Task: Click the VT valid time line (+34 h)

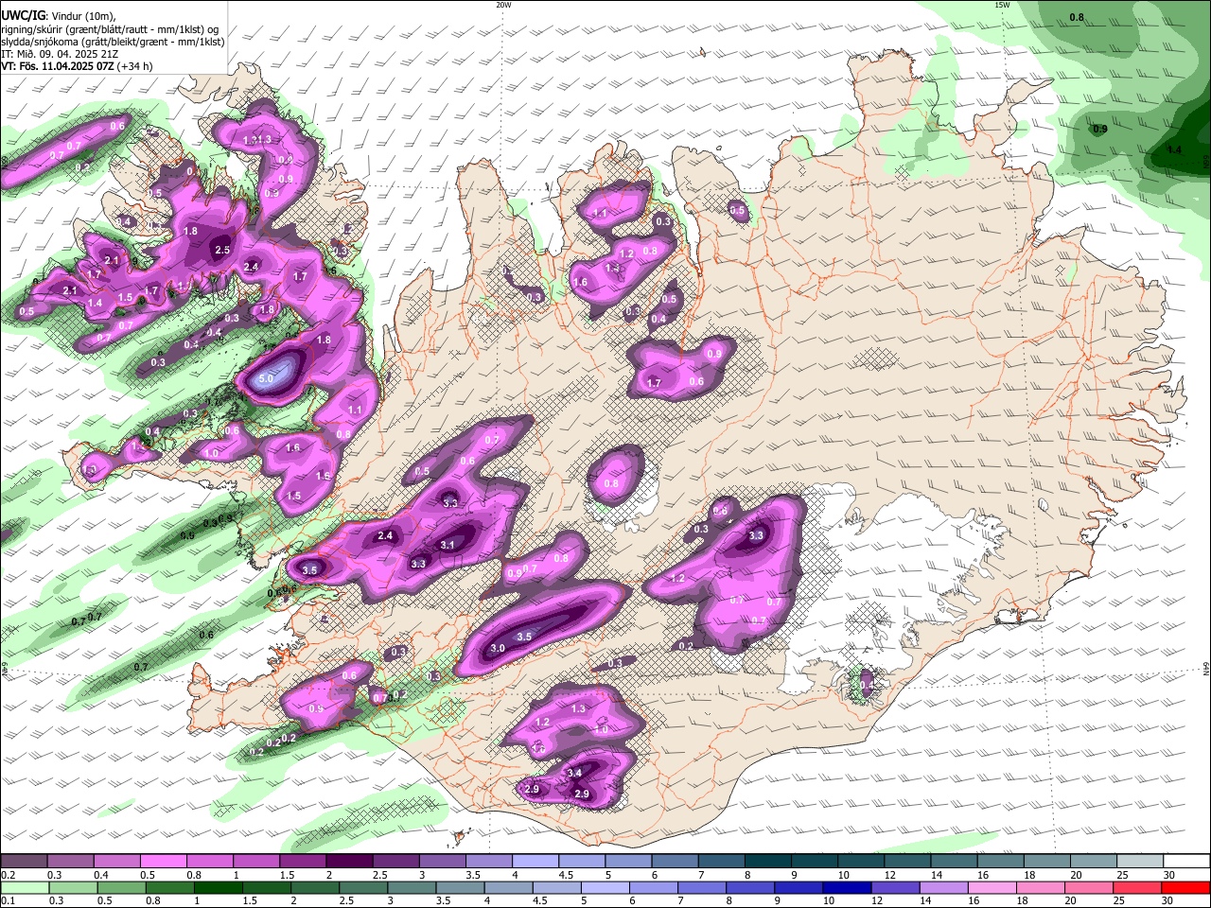Action: [x=77, y=66]
